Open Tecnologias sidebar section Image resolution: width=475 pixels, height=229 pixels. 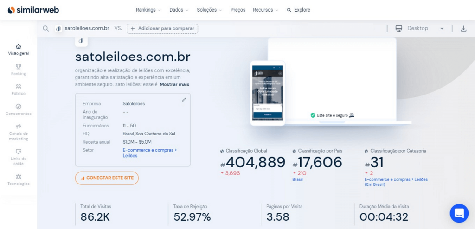click(19, 179)
